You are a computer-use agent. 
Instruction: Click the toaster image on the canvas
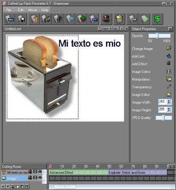click(42, 76)
